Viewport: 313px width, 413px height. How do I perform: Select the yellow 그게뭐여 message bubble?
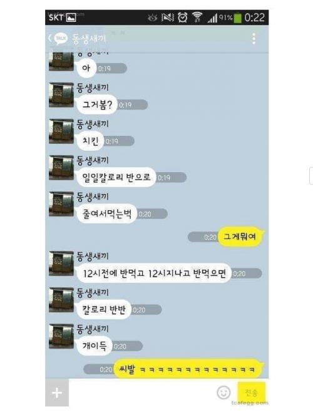tap(240, 237)
